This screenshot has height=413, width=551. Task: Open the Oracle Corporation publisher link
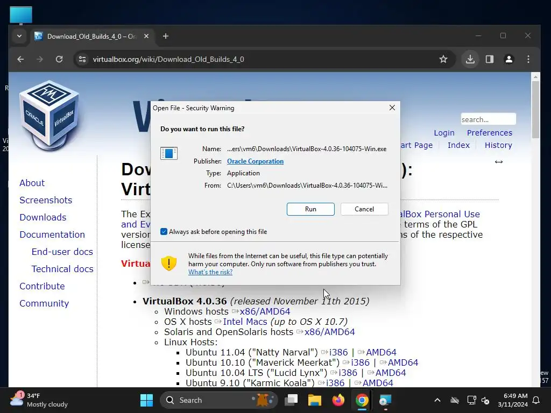pos(255,161)
